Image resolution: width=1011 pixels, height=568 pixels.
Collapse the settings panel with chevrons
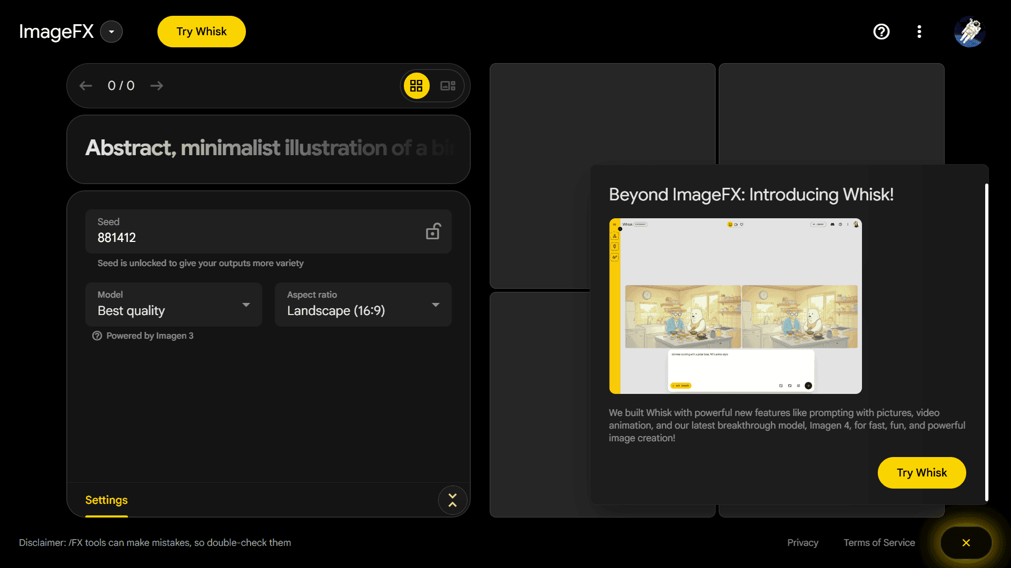click(452, 500)
